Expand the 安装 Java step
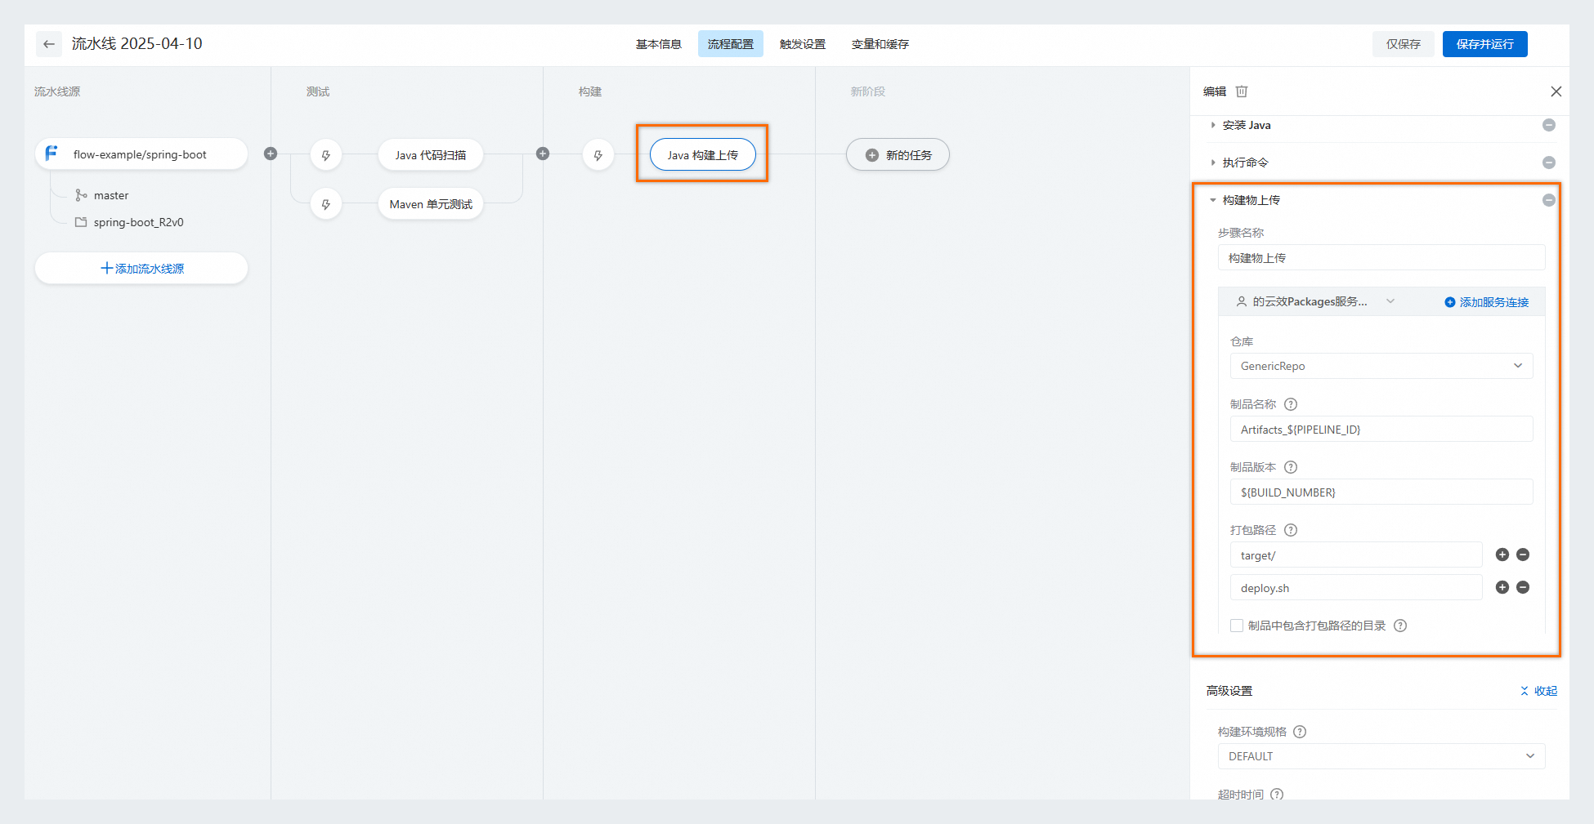This screenshot has width=1594, height=824. [1213, 125]
